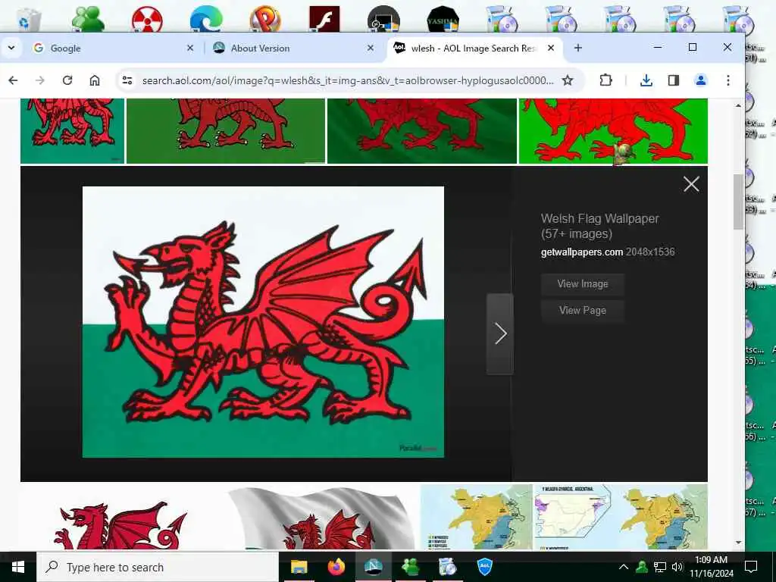Launch Firefox from the taskbar
The width and height of the screenshot is (776, 582).
pos(336,567)
